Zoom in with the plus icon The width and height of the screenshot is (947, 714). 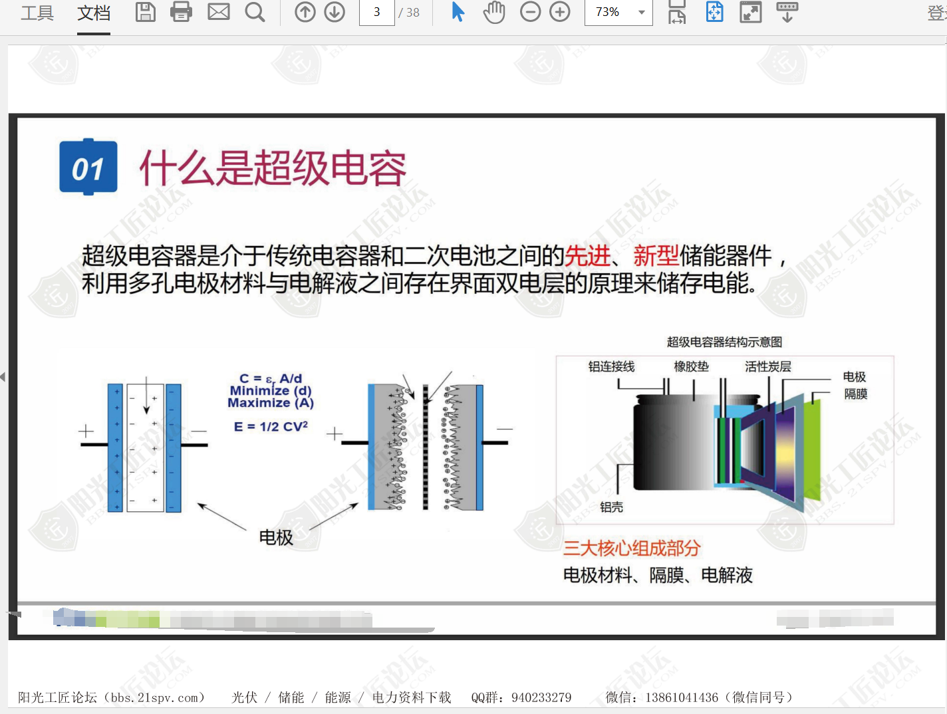point(560,12)
